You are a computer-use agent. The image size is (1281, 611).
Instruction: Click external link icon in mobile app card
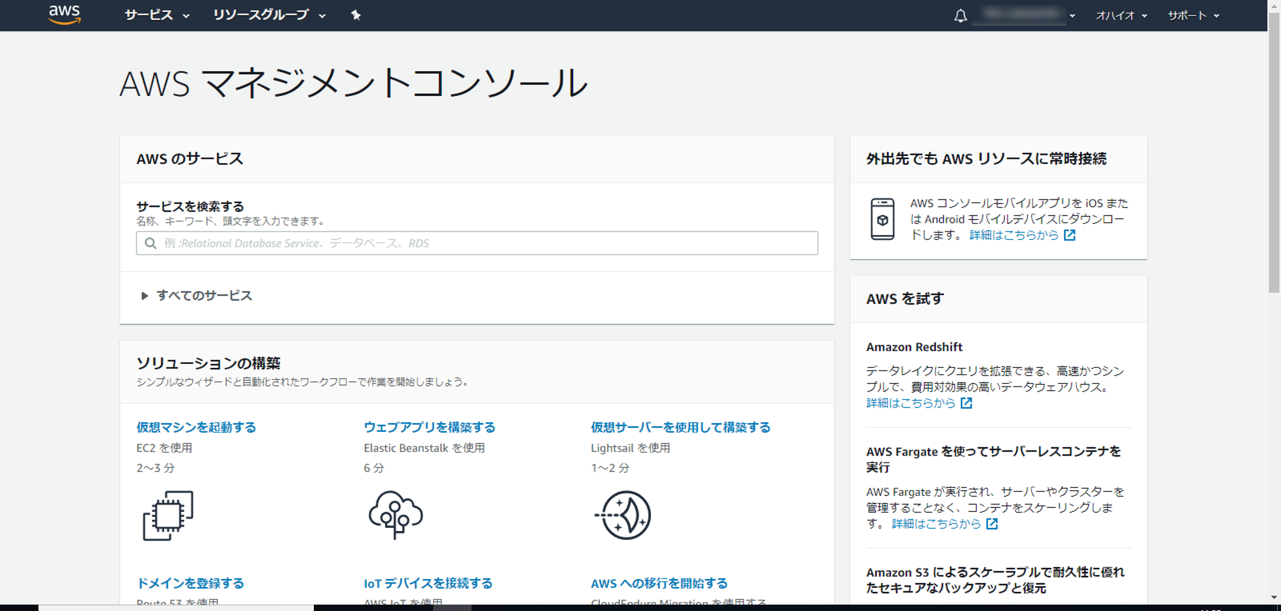[x=1070, y=235]
